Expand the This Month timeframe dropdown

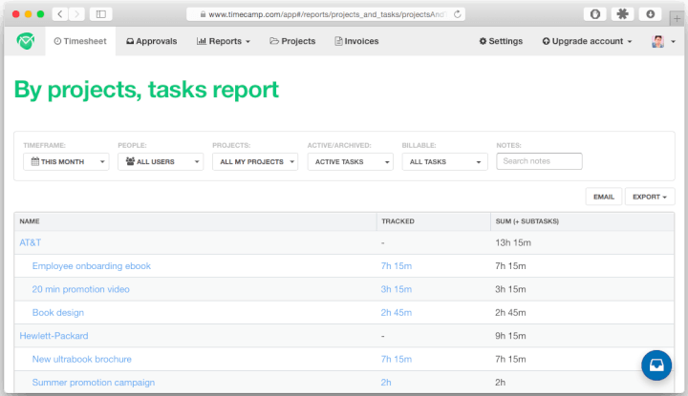pyautogui.click(x=66, y=162)
